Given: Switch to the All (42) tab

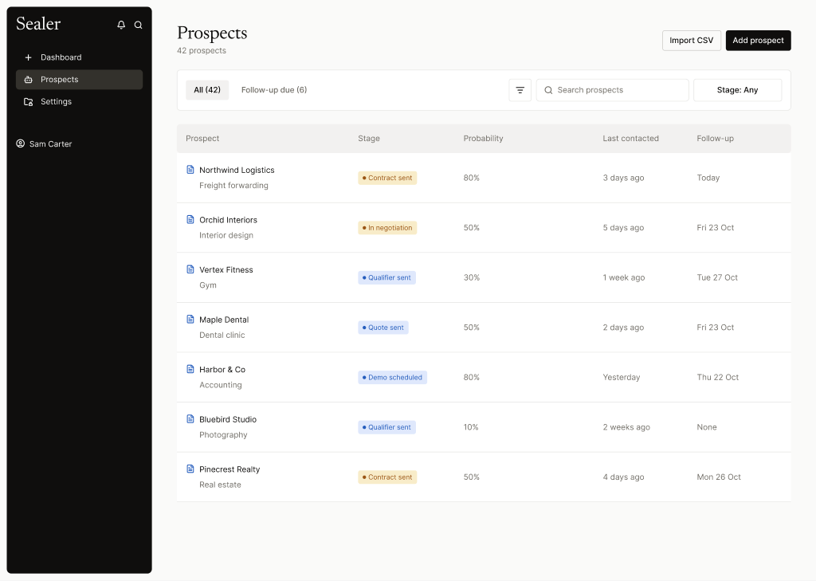Looking at the screenshot, I should coord(207,90).
